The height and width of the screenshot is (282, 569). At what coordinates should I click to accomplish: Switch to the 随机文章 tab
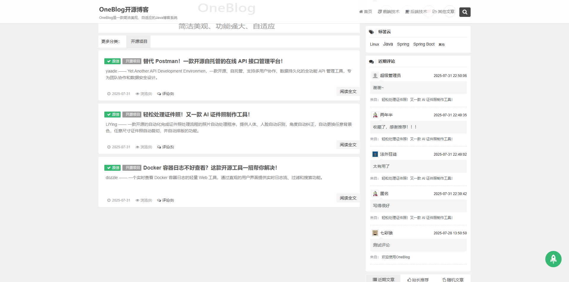[x=453, y=279]
